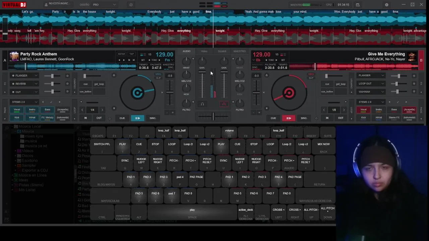The image size is (429, 241).
Task: Click the CUE button on deck A
Action: (122, 118)
